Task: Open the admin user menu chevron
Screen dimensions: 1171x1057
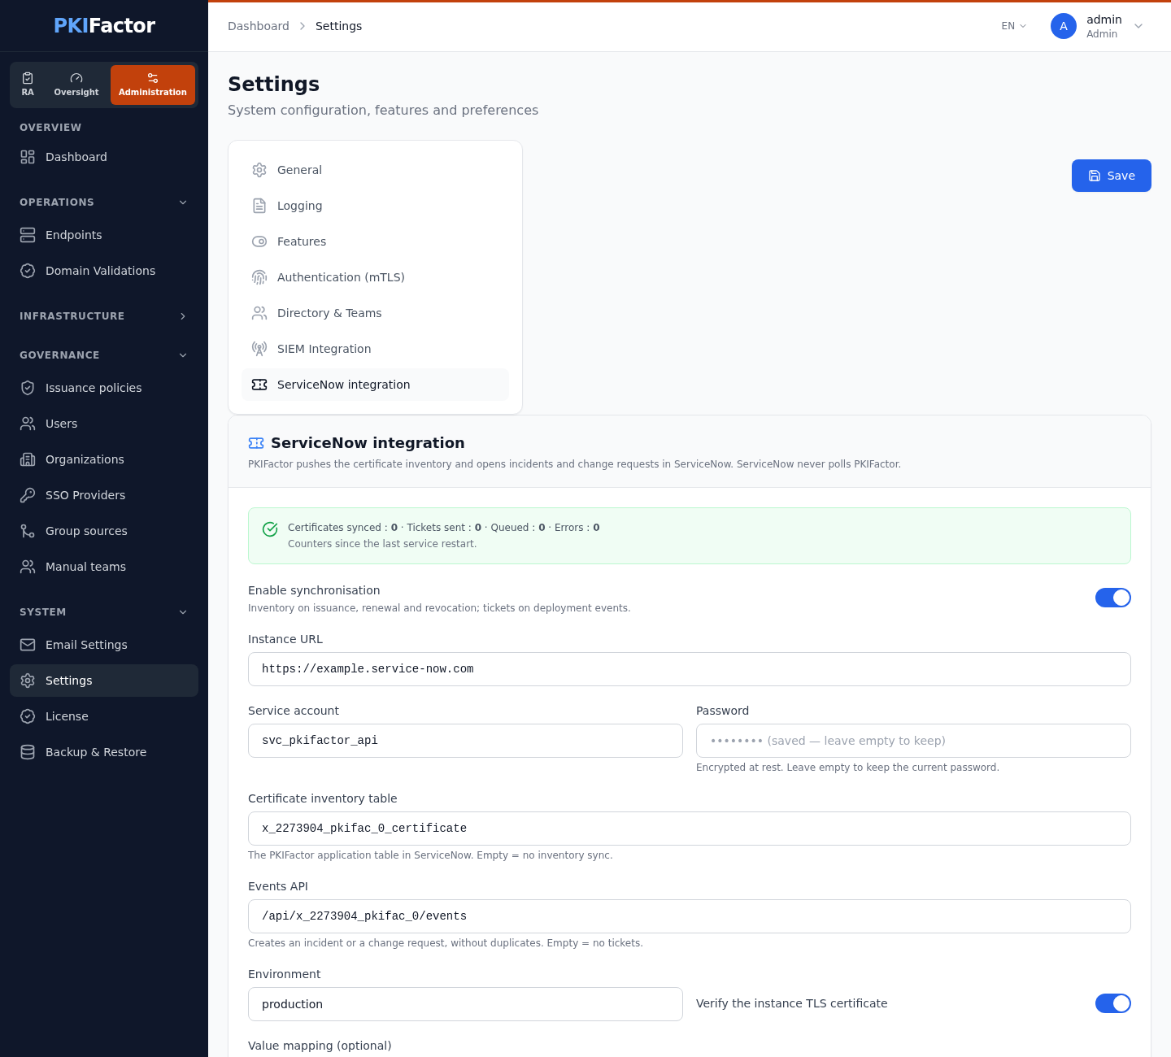Action: coord(1138,26)
